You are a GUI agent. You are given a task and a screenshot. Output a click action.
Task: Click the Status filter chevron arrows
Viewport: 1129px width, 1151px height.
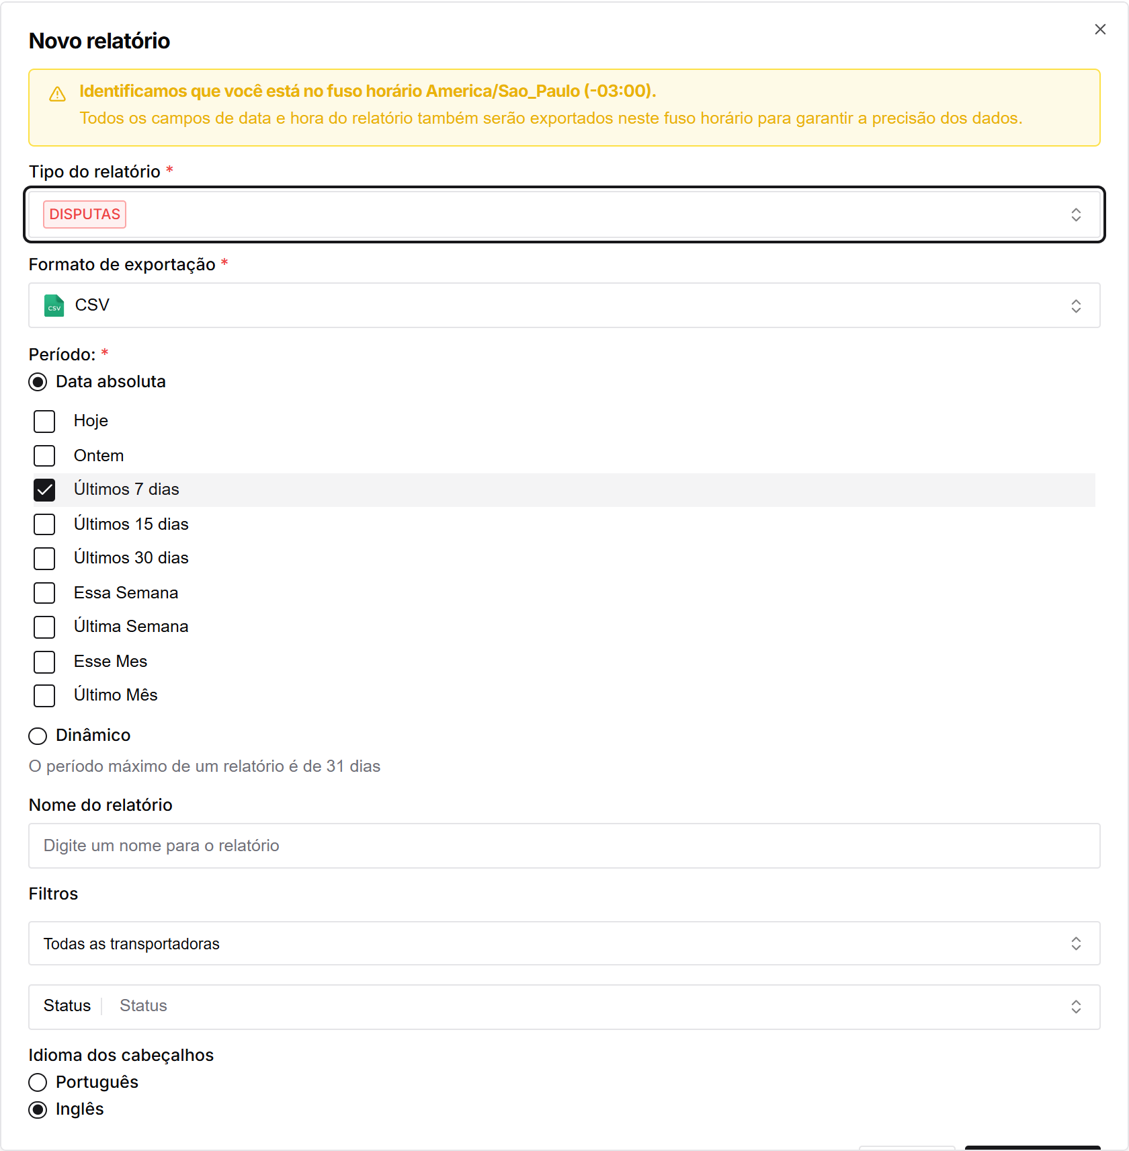(1076, 1006)
